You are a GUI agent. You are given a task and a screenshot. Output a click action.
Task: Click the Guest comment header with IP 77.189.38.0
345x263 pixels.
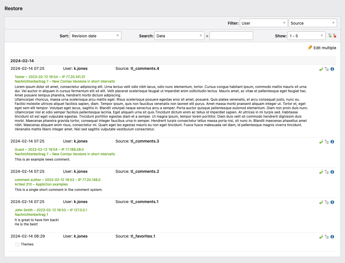(x=49, y=150)
